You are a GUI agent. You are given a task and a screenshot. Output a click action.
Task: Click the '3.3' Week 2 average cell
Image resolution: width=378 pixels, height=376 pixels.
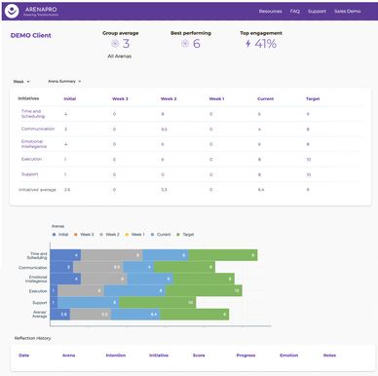tap(164, 190)
